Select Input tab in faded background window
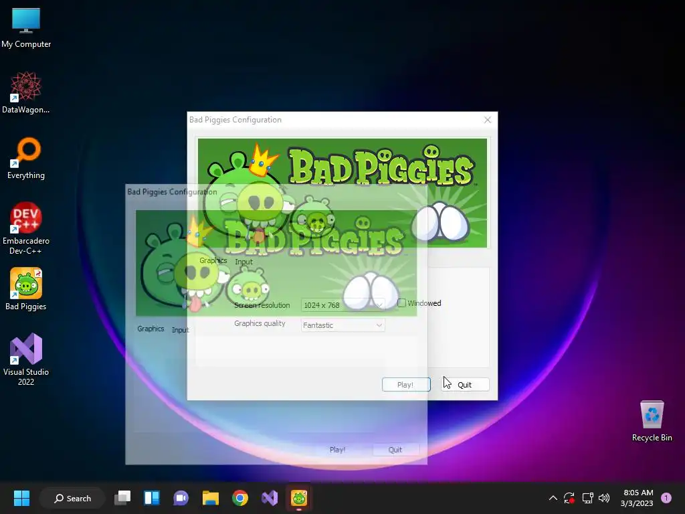 (x=180, y=330)
